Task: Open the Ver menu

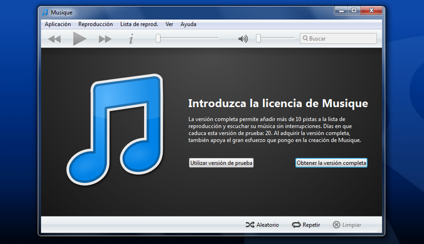Action: click(x=169, y=24)
